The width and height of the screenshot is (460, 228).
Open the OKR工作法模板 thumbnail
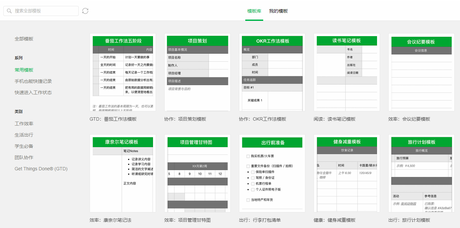(272, 72)
